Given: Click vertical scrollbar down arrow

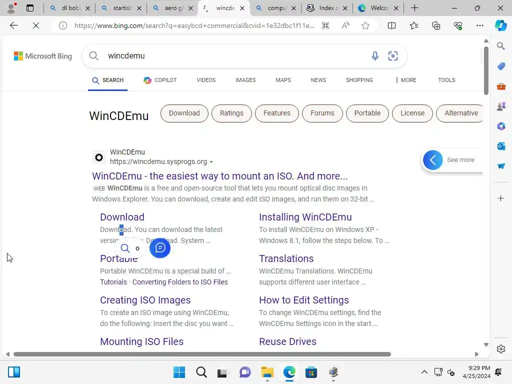Looking at the screenshot, I should point(486,345).
